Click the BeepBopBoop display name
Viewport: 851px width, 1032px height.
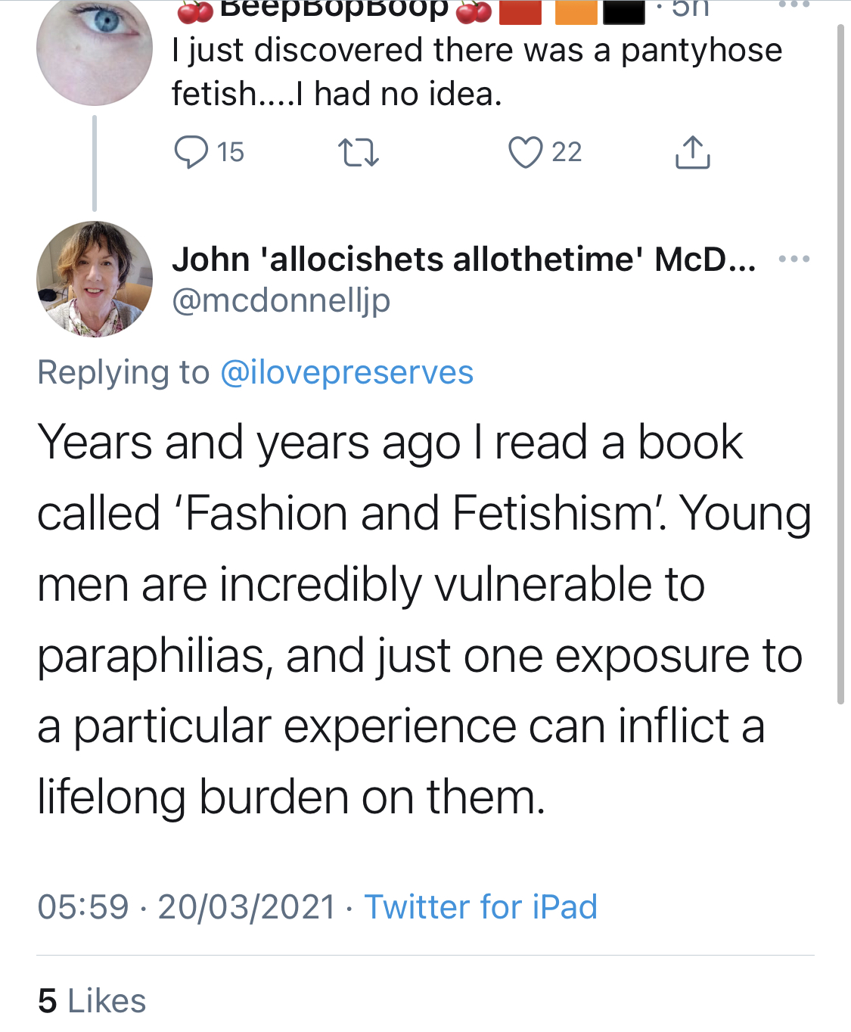(x=334, y=9)
